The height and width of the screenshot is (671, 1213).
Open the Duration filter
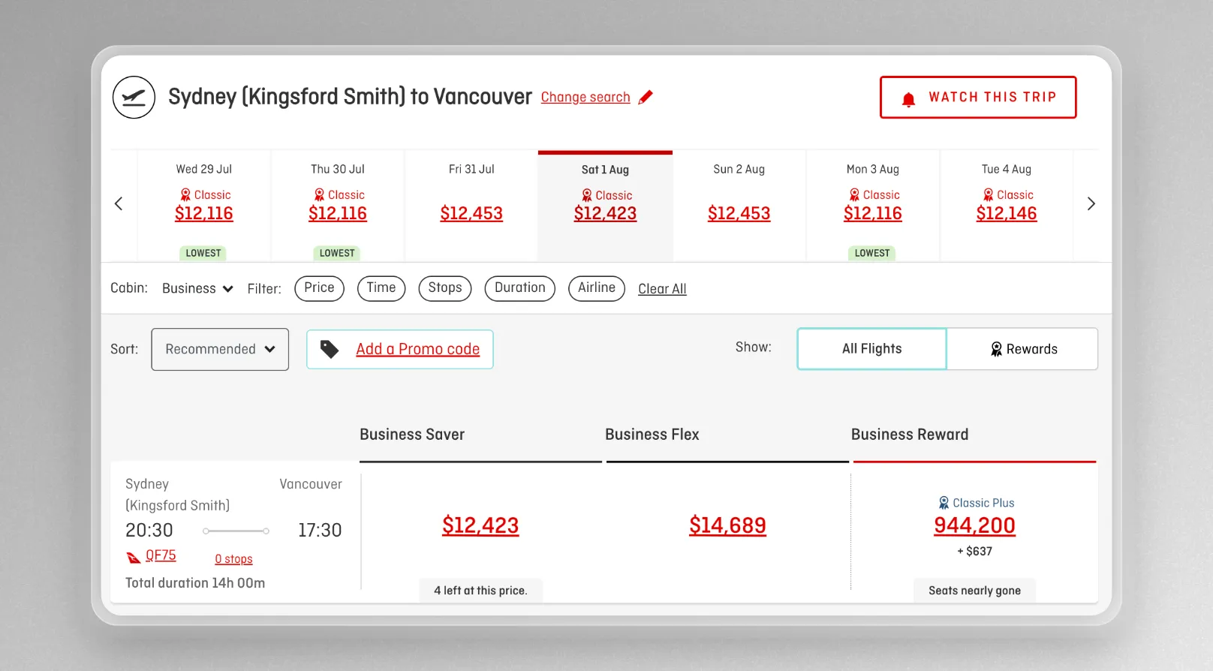point(520,288)
